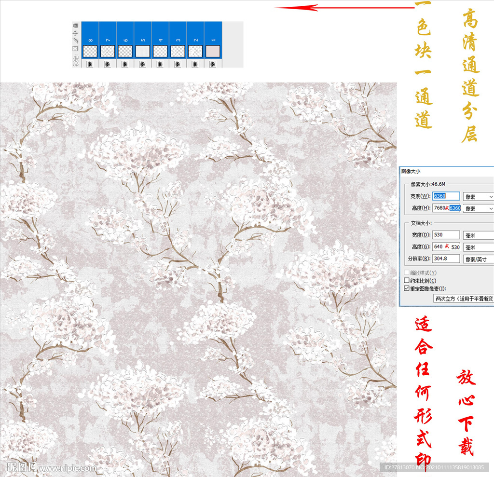Toggle visibility eye of layer 6
Image resolution: width=494 pixels, height=477 pixels.
pos(125,64)
